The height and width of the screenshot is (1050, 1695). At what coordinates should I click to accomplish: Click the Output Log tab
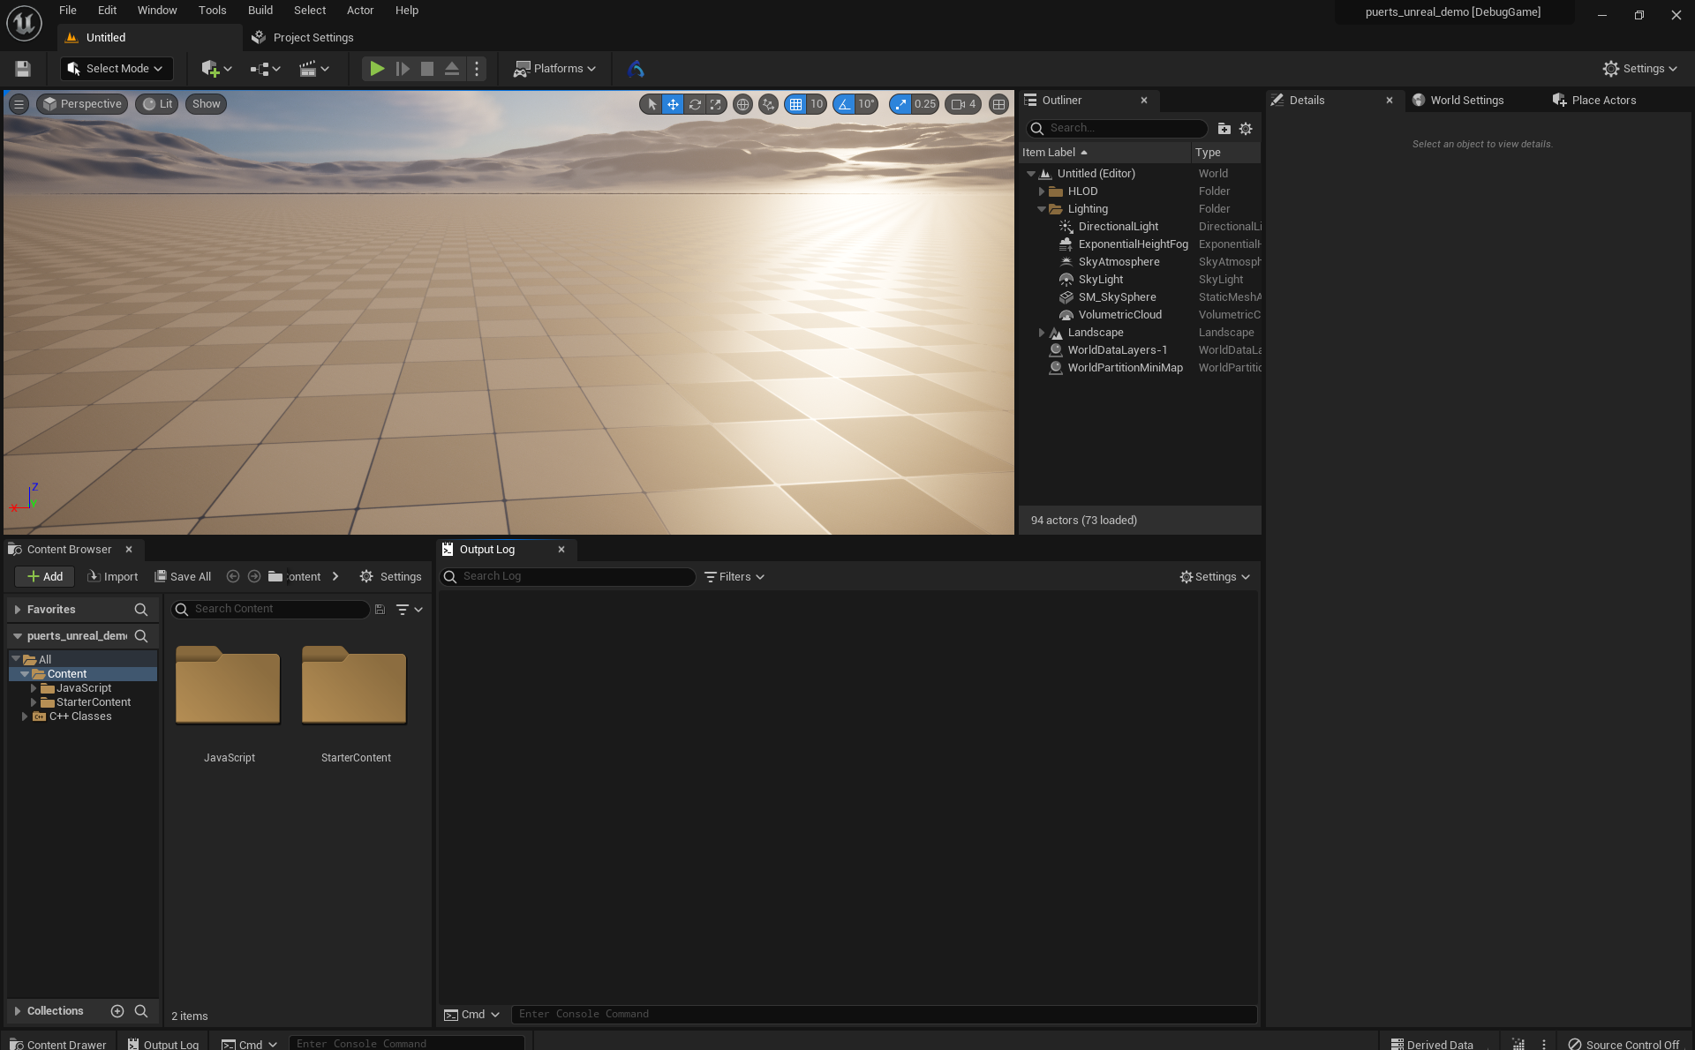488,548
